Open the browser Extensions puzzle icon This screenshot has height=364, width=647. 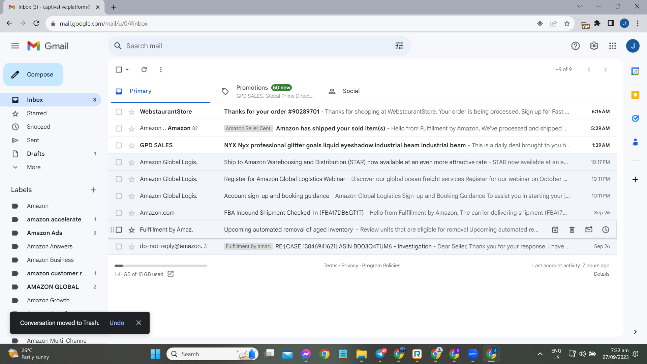(597, 23)
